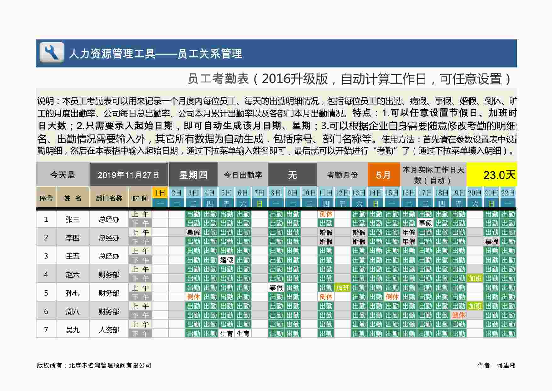
Task: Select the 20日 date header
Action: click(x=475, y=193)
